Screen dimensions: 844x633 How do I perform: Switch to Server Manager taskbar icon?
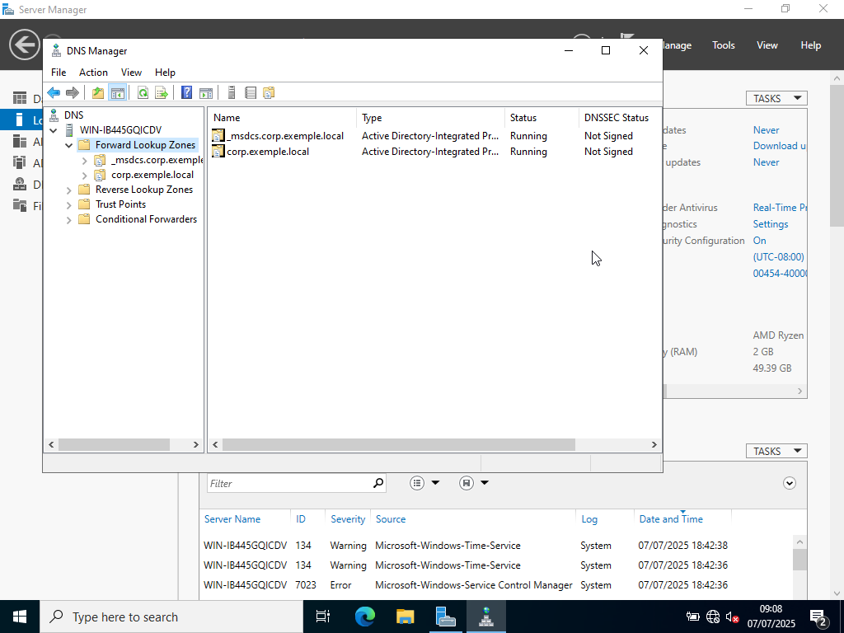click(446, 617)
